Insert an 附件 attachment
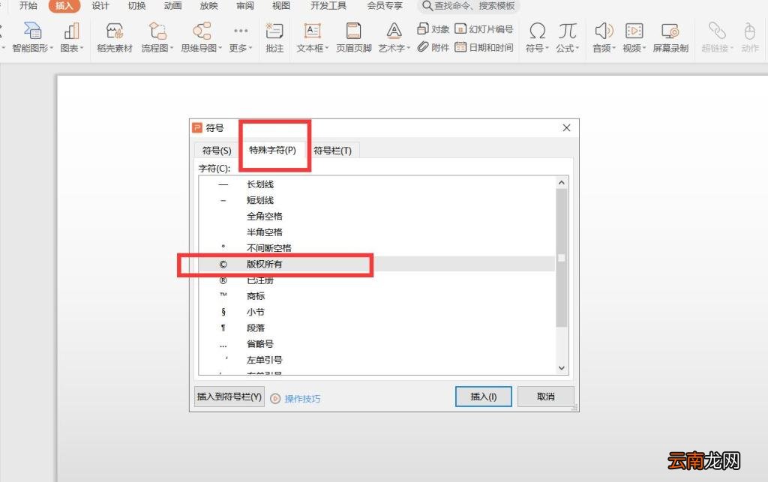The height and width of the screenshot is (482, 768). click(x=433, y=47)
